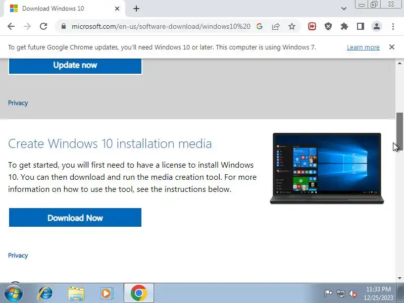404x303 pixels.
Task: Open the Action Center flag icon
Action: (x=328, y=293)
